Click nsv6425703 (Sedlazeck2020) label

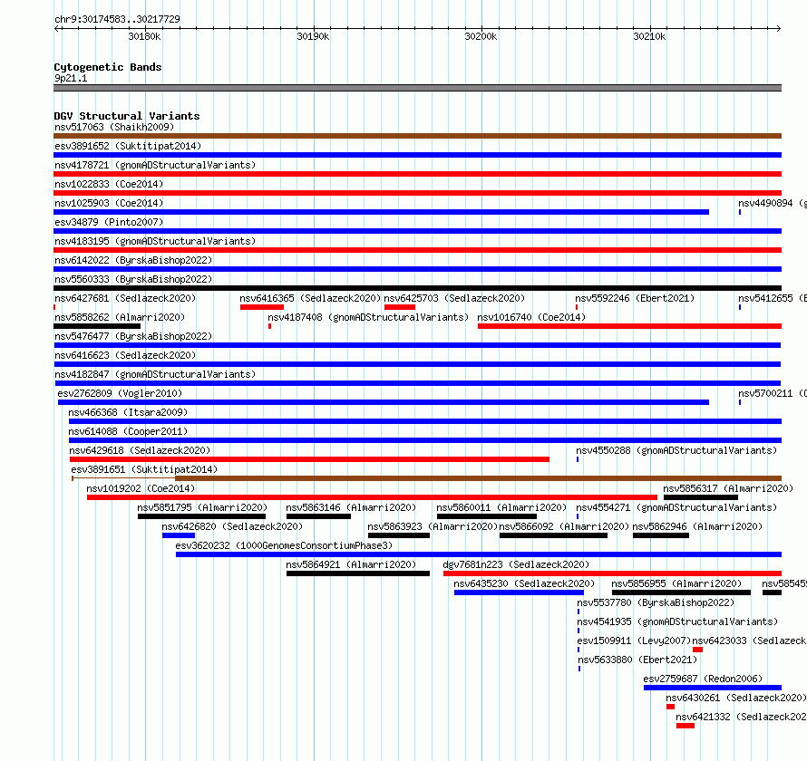(454, 298)
